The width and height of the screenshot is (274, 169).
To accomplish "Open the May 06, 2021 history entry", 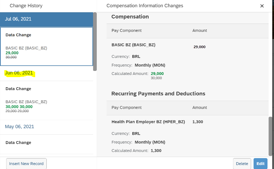I will 20,127.
